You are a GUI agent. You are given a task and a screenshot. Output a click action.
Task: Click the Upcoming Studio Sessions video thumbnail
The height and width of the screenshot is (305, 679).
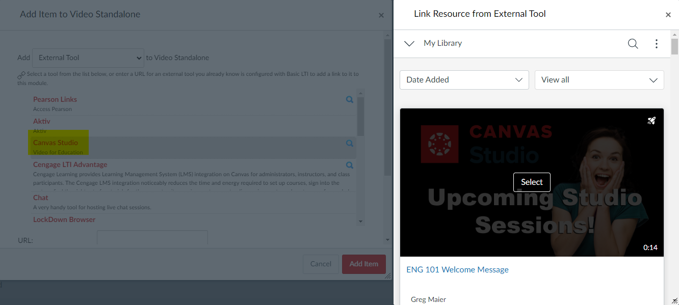pos(532,182)
